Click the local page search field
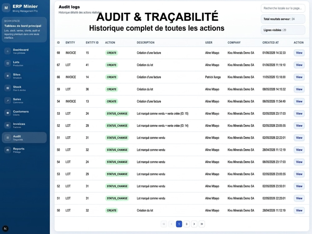The width and height of the screenshot is (312, 234). point(283,8)
